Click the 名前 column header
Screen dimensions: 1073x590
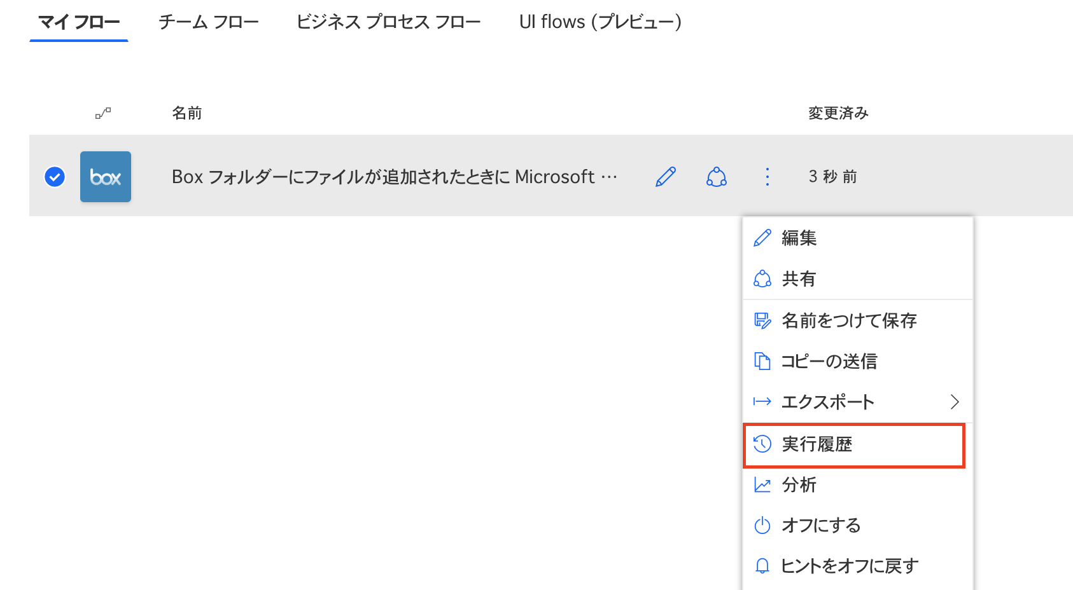point(186,113)
